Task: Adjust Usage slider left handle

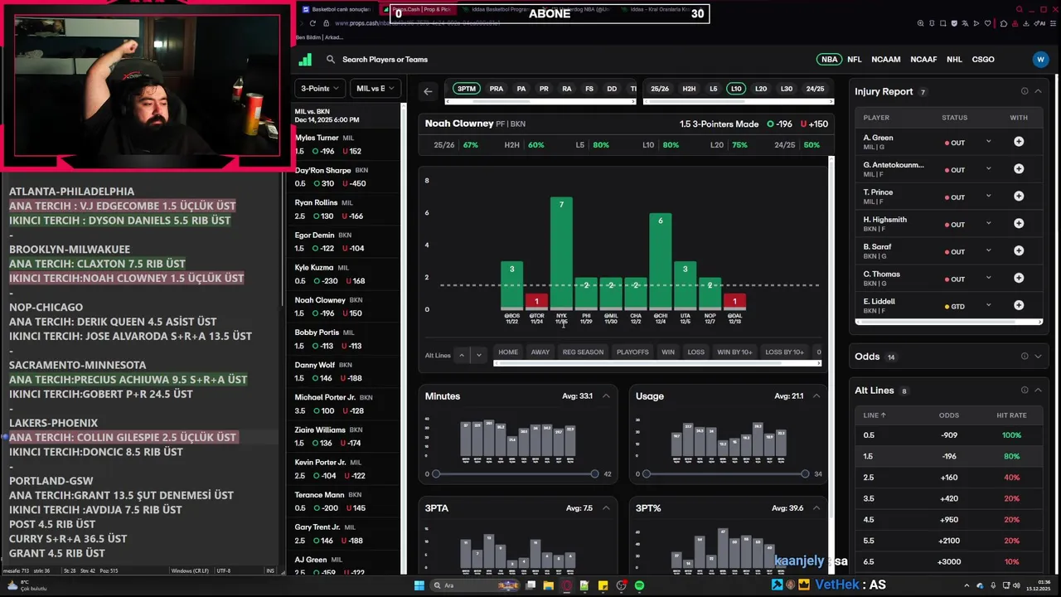Action: pyautogui.click(x=647, y=474)
